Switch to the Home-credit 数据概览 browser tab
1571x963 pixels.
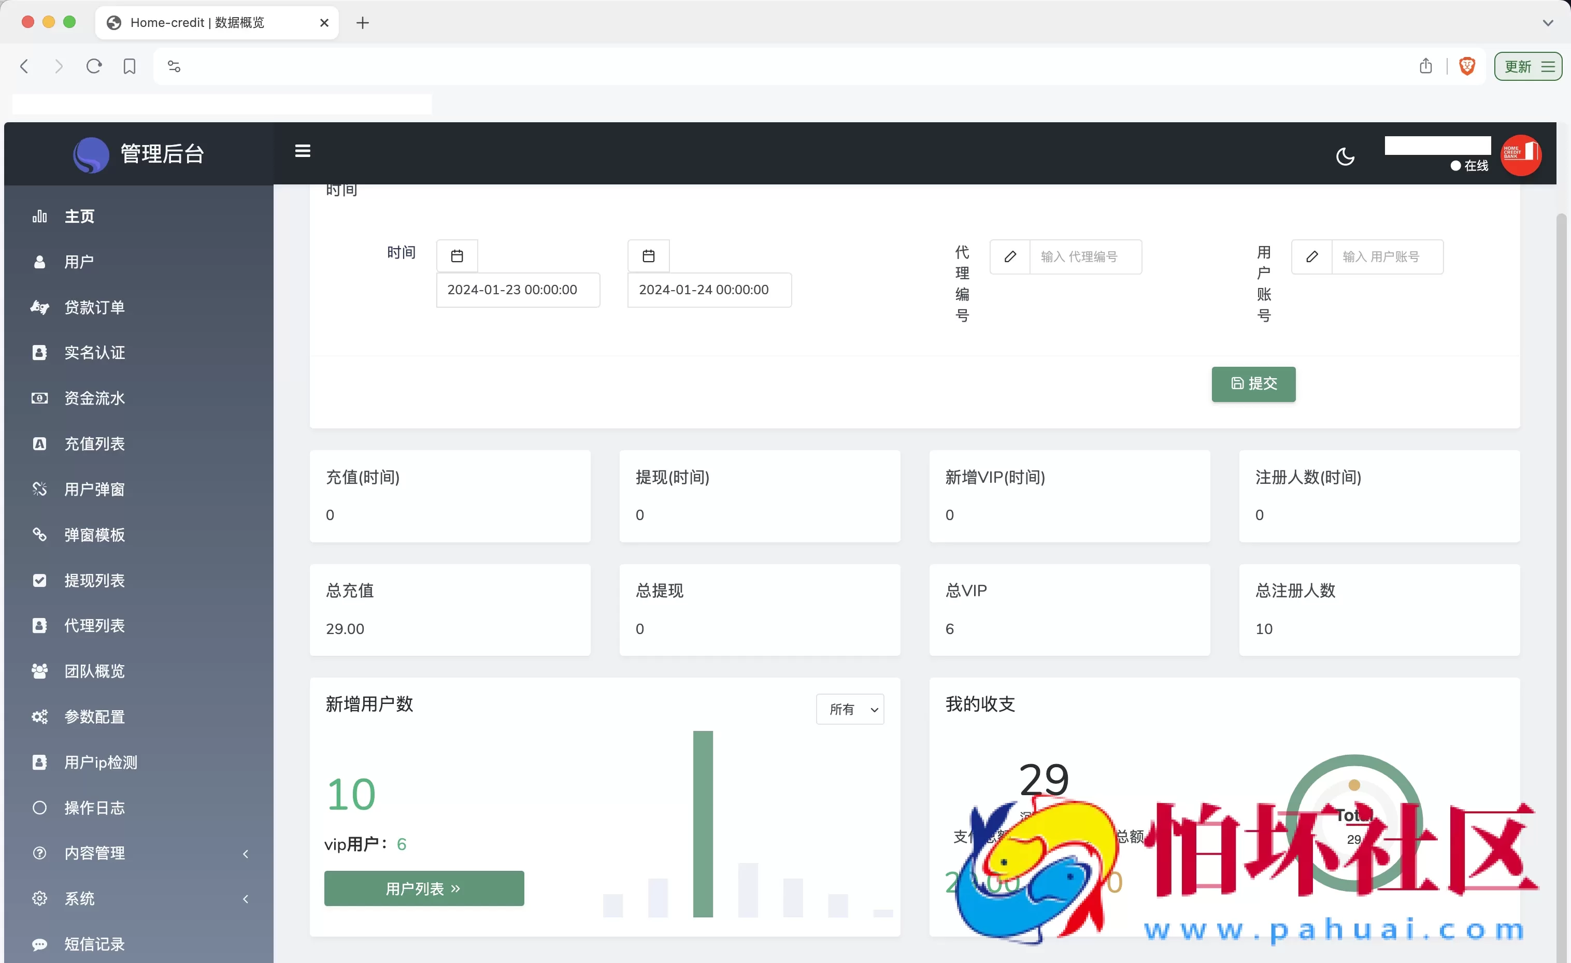(197, 22)
